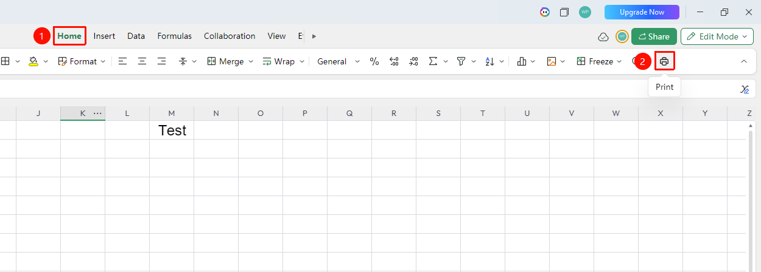Collapse the ribbon toolbar chevron
The width and height of the screenshot is (761, 272).
click(x=743, y=61)
